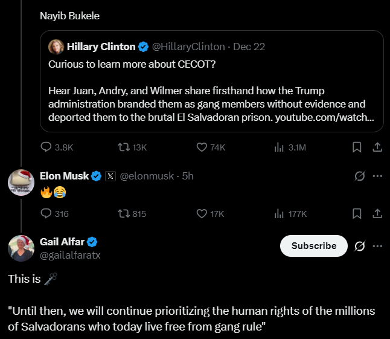Repost the Hillary Clinton post
The width and height of the screenshot is (390, 339).
pyautogui.click(x=123, y=147)
